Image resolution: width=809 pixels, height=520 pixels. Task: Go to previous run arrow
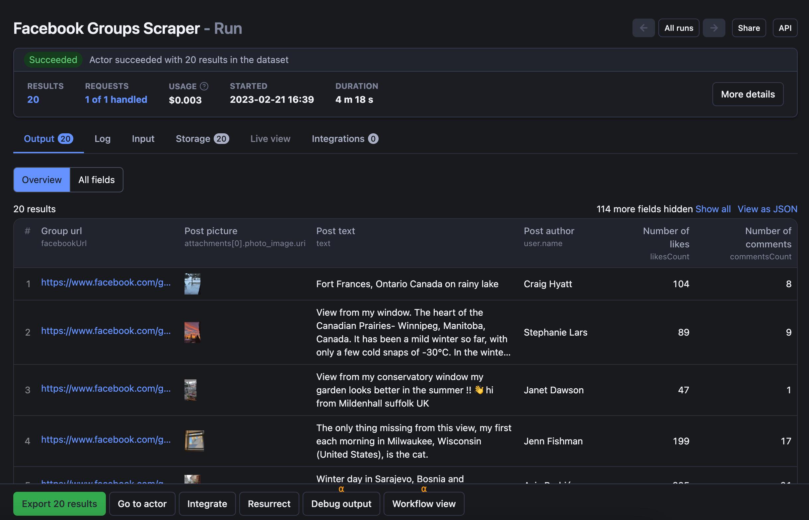[643, 28]
